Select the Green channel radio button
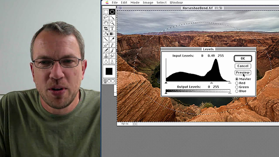 coord(237,87)
